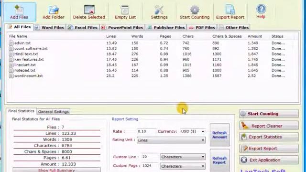Select the key features.txt file icon
Image resolution: width=306 pixels, height=172 pixels.
click(11, 59)
